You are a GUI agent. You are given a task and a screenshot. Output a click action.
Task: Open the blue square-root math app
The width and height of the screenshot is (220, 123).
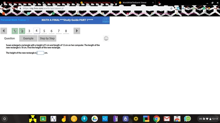click(x=105, y=119)
